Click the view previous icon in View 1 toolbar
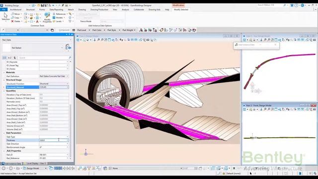The height and width of the screenshot is (179, 318). pos(121,40)
